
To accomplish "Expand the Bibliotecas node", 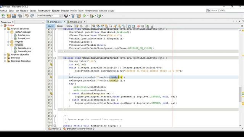I will point(5,58).
